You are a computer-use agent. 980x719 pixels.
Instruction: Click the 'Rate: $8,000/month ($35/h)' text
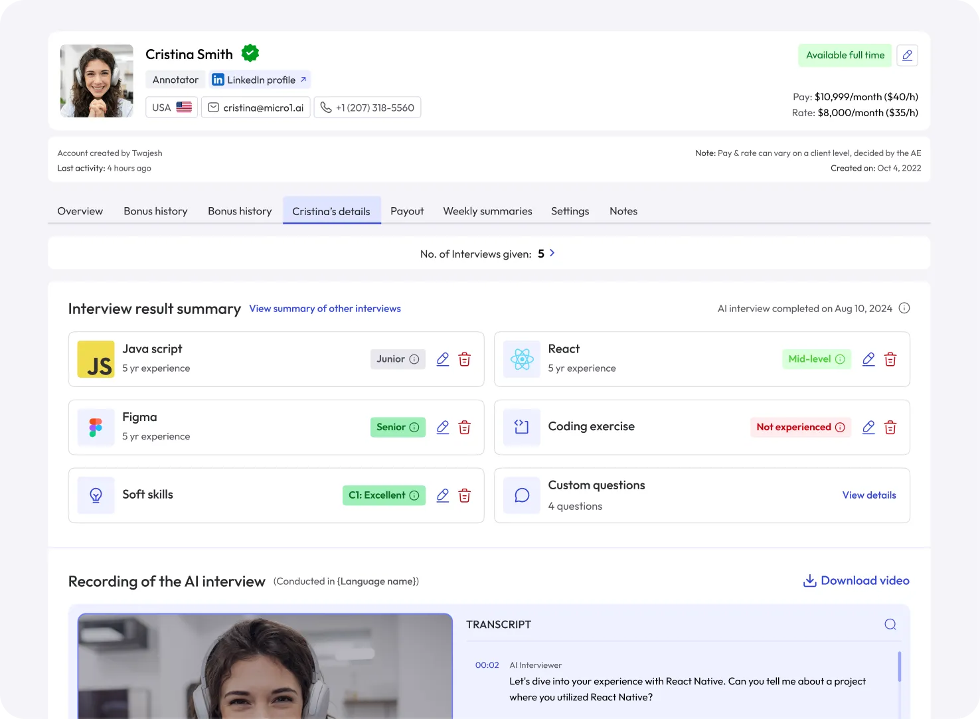855,113
